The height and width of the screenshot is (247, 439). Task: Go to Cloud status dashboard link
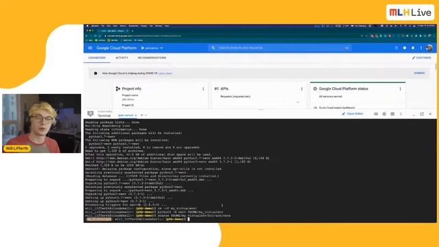coord(337,108)
